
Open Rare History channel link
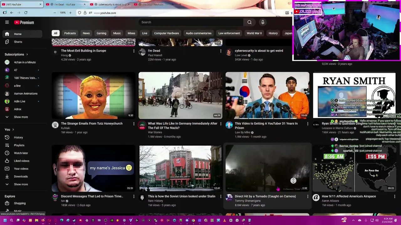tap(155, 201)
